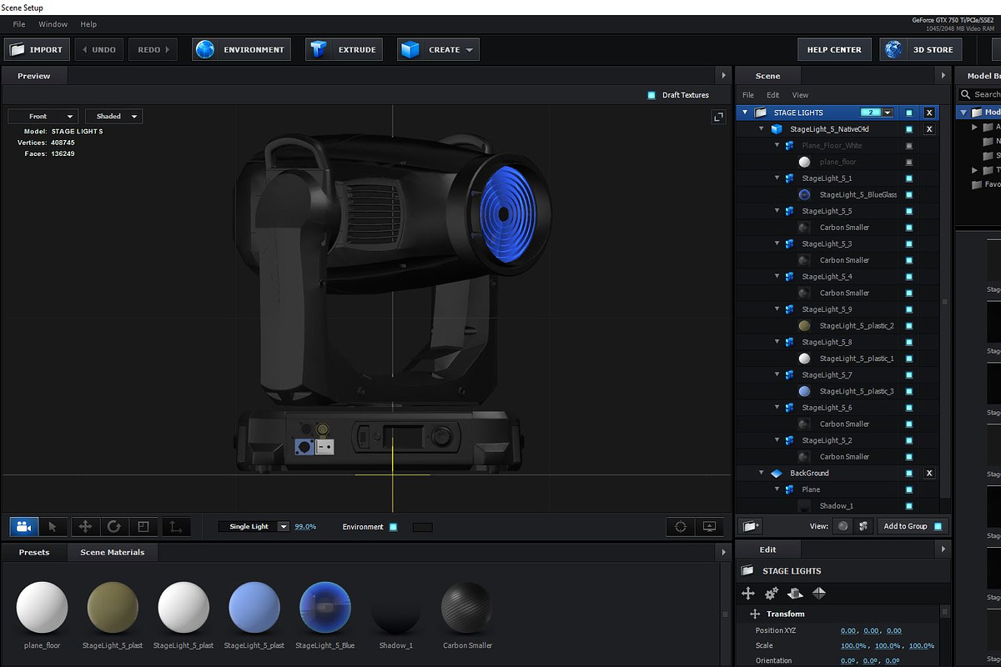Open the Help menu in menu bar
The width and height of the screenshot is (1001, 667).
tap(88, 24)
